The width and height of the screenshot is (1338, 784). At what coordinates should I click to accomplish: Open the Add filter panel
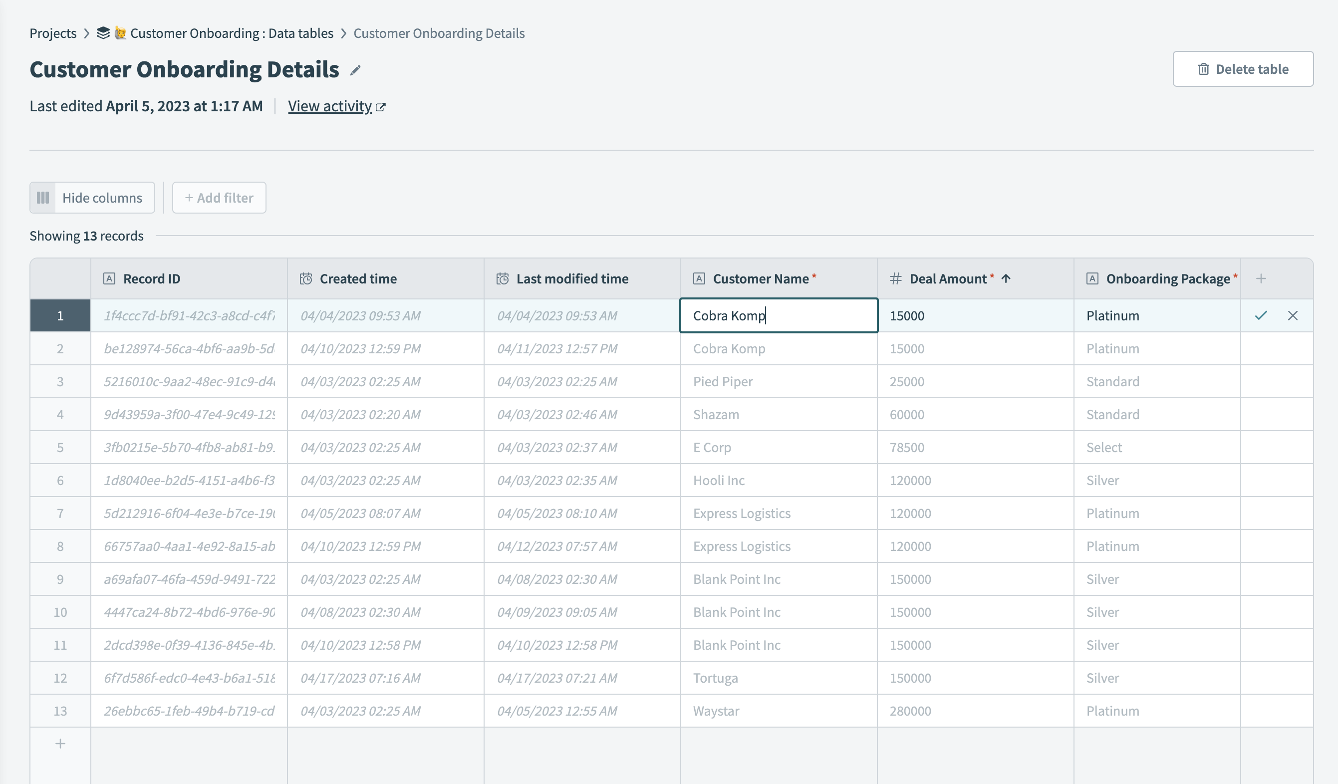219,197
